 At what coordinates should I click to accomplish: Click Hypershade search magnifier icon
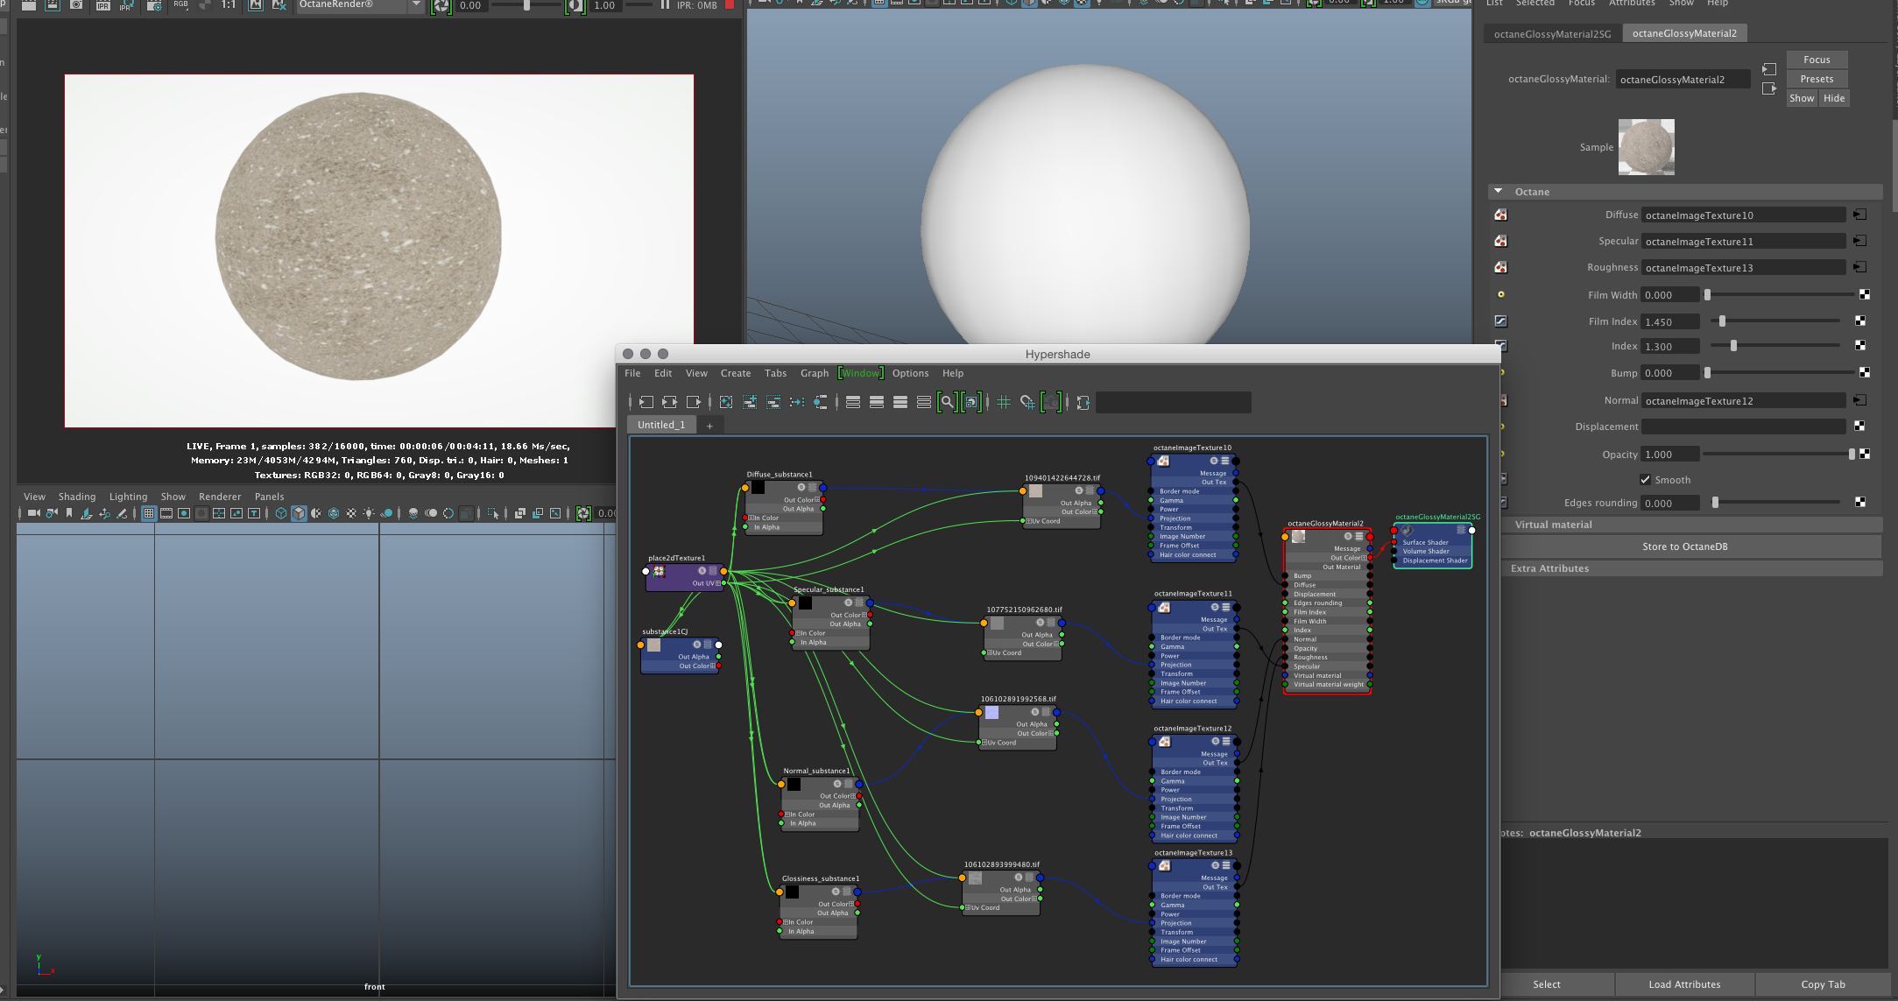tap(947, 402)
